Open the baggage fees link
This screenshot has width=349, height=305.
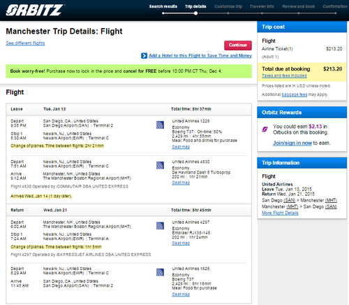[x=295, y=94]
